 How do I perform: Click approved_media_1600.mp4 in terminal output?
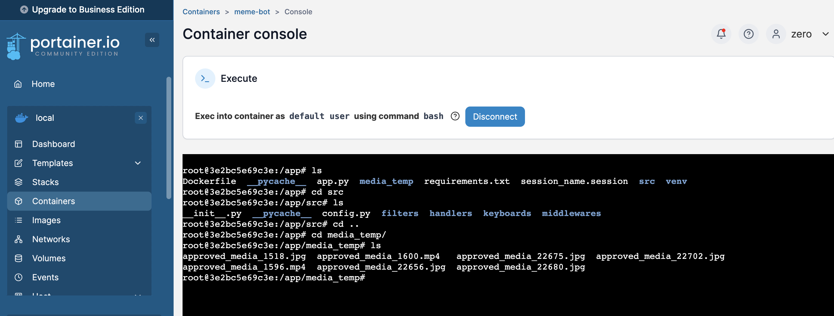(378, 256)
